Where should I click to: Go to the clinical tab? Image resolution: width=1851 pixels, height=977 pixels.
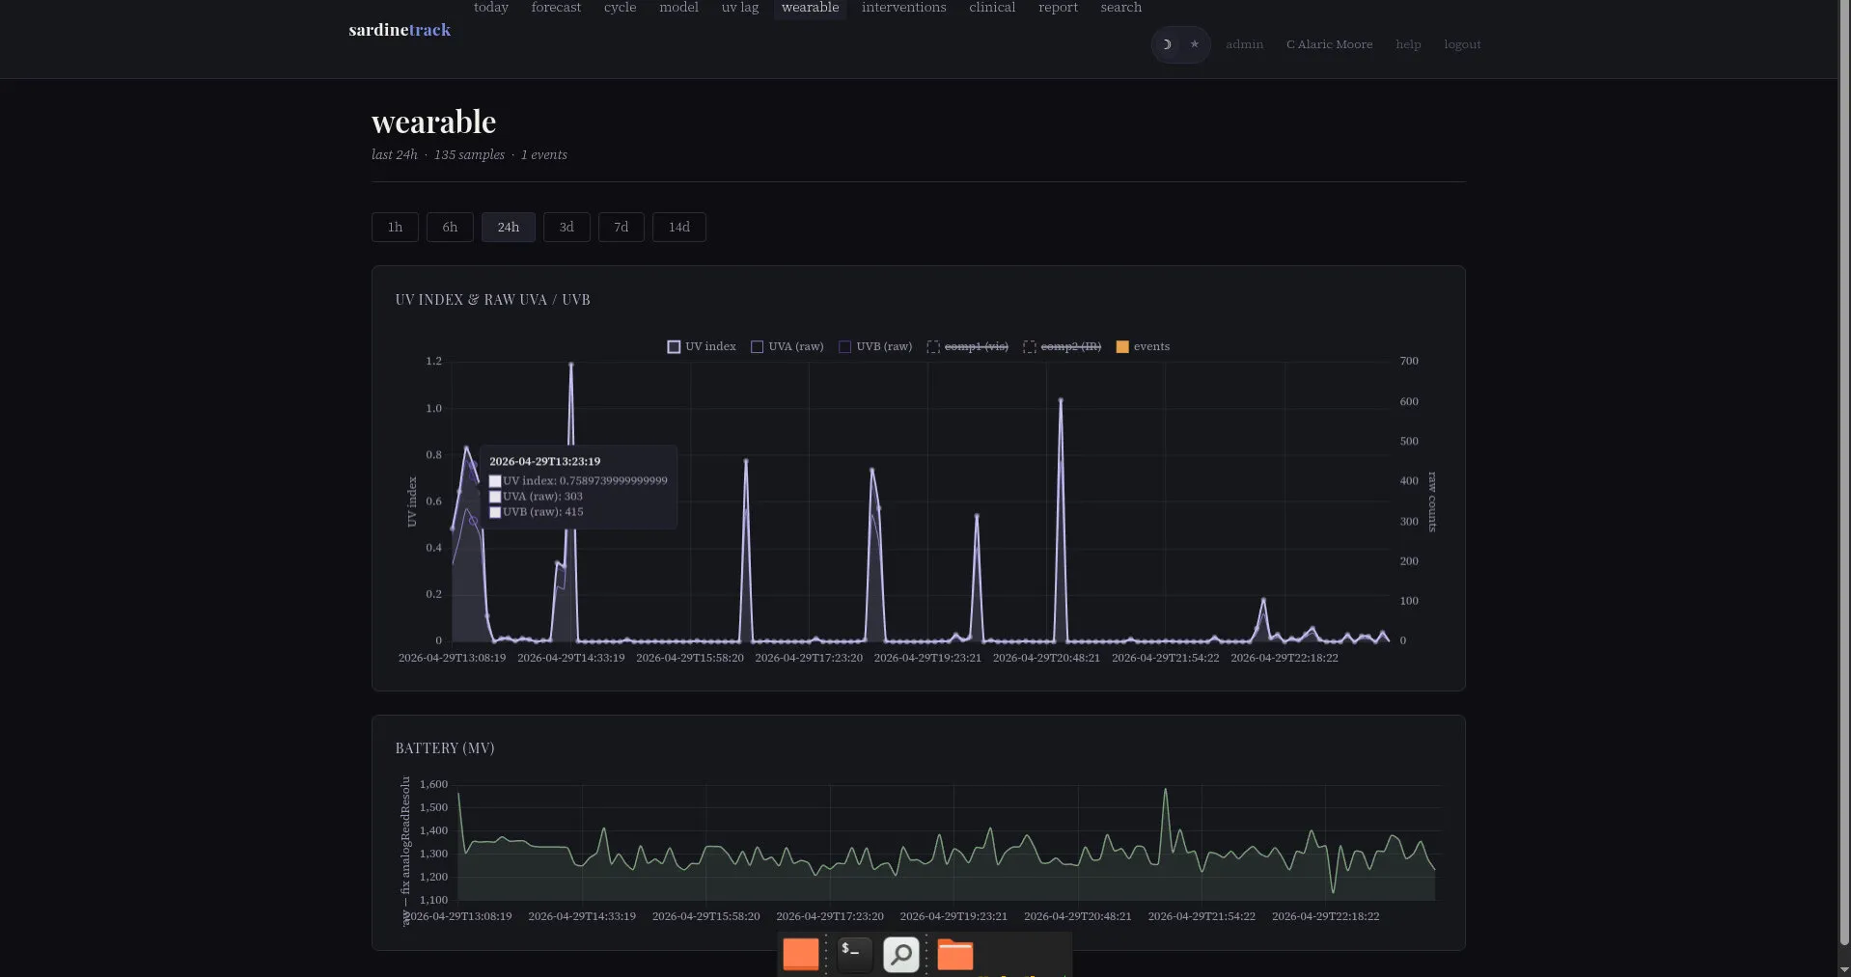tap(992, 8)
